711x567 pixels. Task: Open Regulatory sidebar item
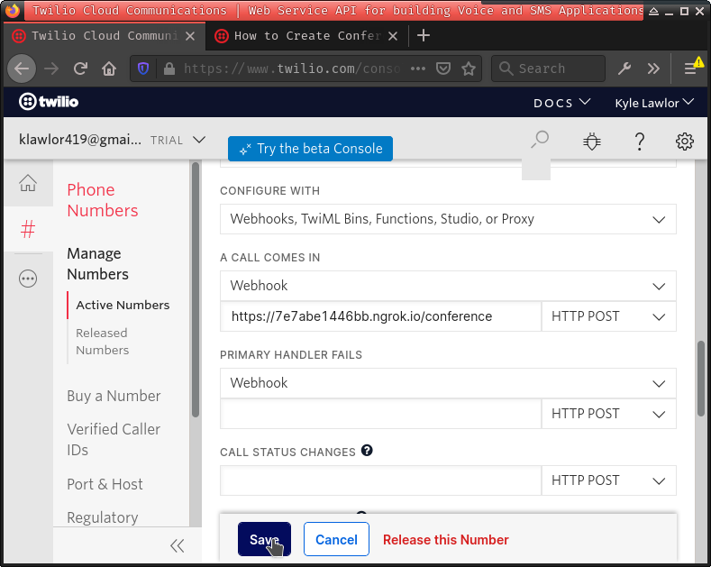(103, 517)
